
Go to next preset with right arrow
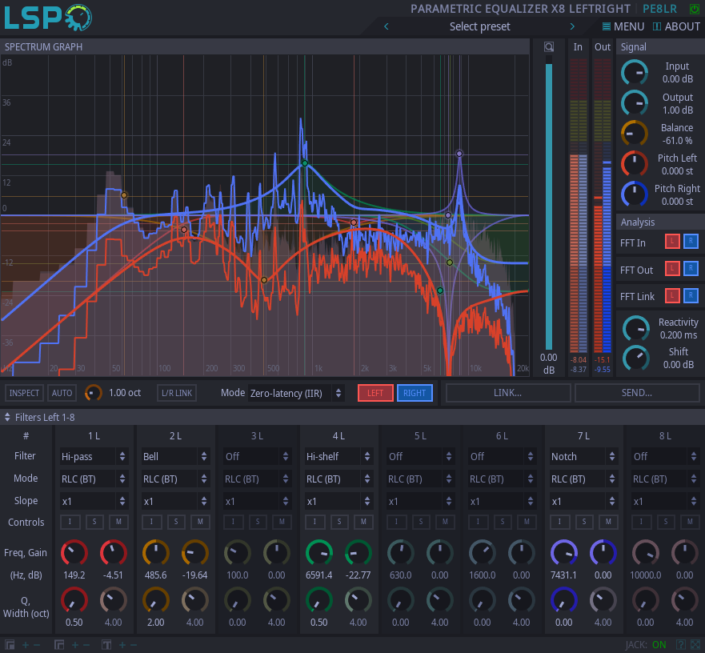coord(572,26)
